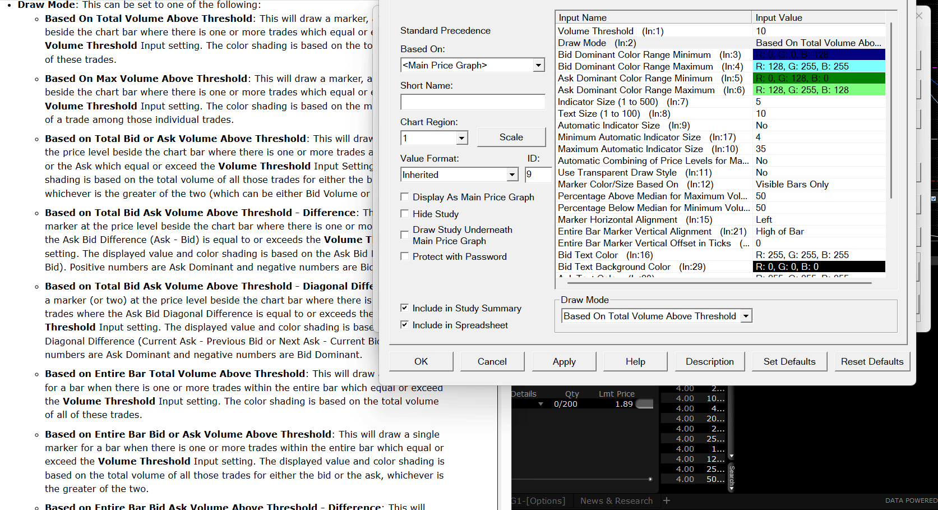Screen dimensions: 938x510
Task: Open the Draw Mode combo box
Action: coord(746,316)
